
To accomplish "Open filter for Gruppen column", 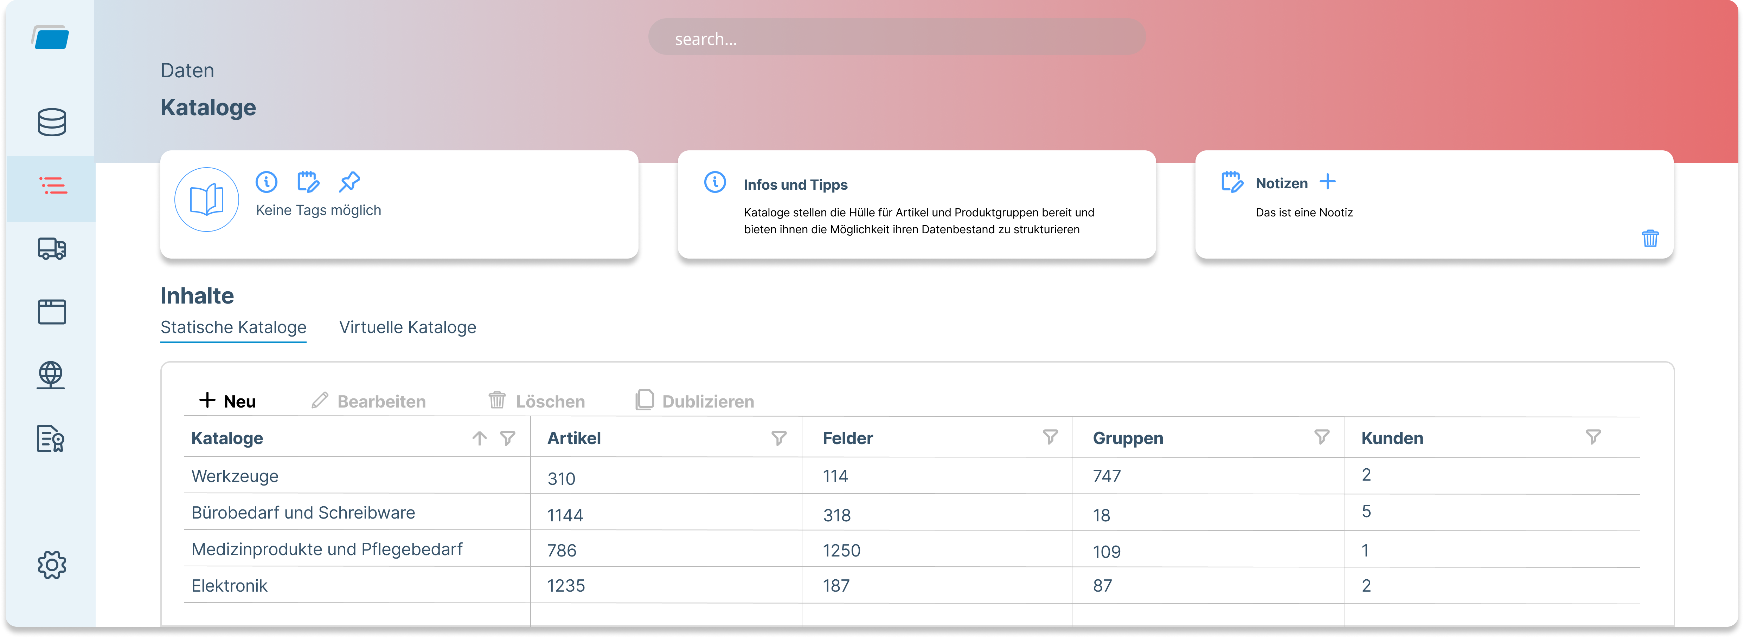I will (1322, 436).
